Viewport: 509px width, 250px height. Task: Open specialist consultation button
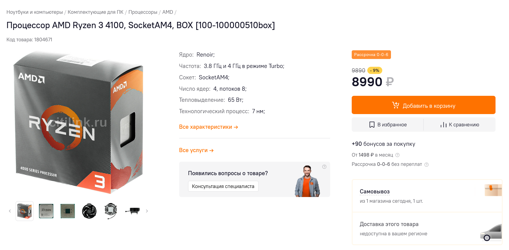(x=223, y=186)
